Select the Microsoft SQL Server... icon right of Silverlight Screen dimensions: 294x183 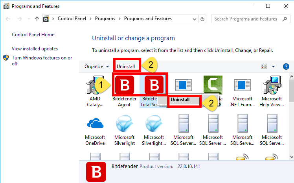[x=184, y=123]
